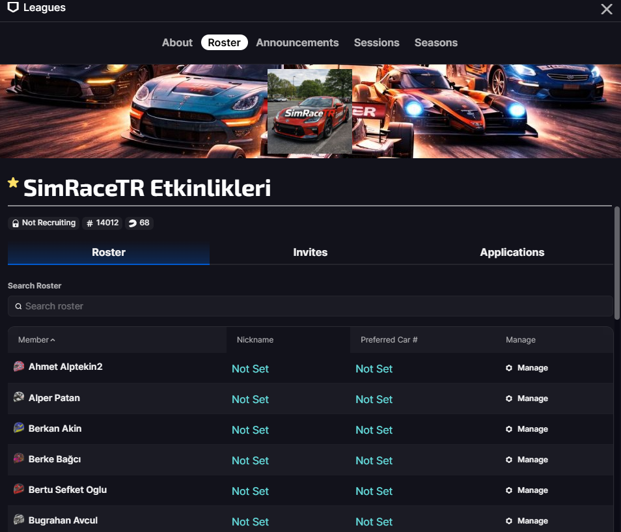
Task: Show the Applications sub-tab
Action: pyautogui.click(x=512, y=253)
